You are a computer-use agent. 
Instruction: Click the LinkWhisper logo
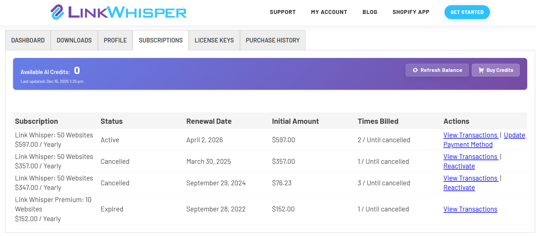[118, 12]
